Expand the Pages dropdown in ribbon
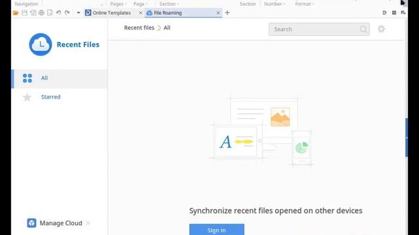This screenshot has height=235, width=419. pyautogui.click(x=118, y=4)
